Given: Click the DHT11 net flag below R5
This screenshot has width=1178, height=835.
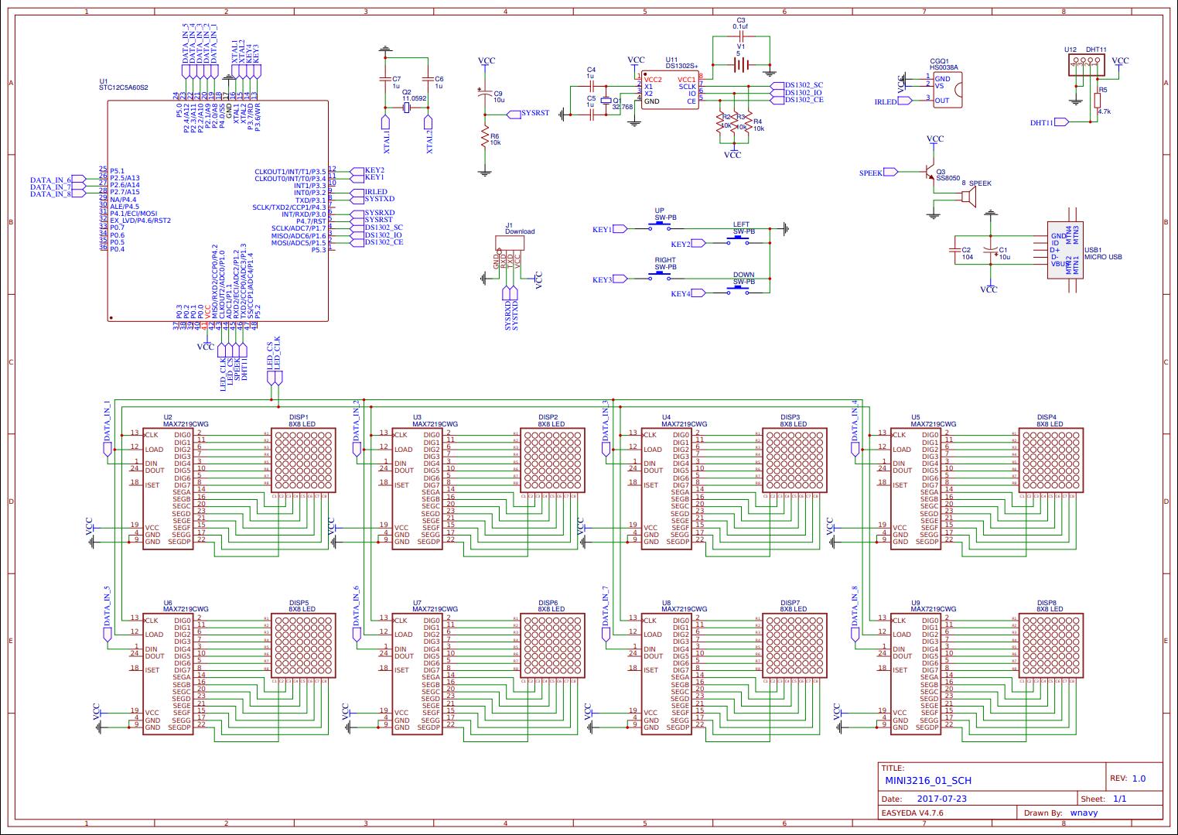Looking at the screenshot, I should click(x=1050, y=122).
